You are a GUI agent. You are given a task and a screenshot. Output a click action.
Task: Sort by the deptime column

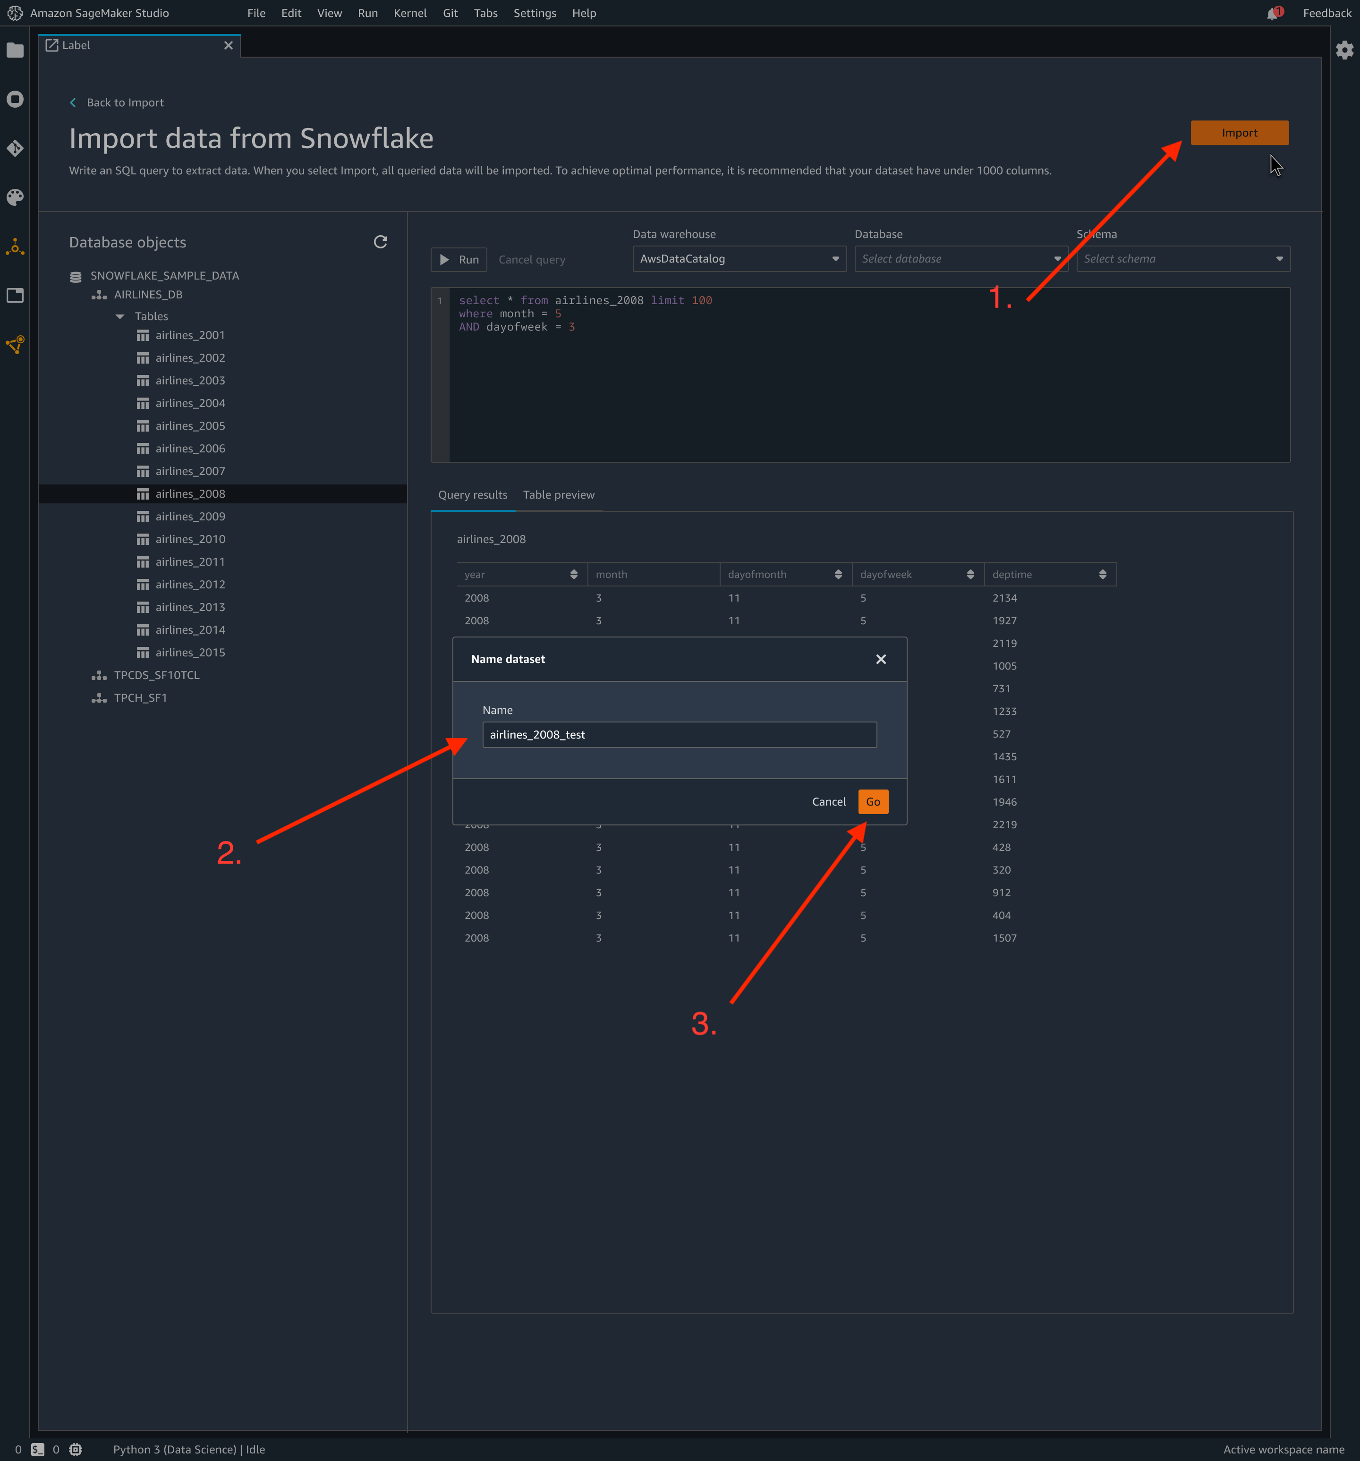click(x=1102, y=575)
